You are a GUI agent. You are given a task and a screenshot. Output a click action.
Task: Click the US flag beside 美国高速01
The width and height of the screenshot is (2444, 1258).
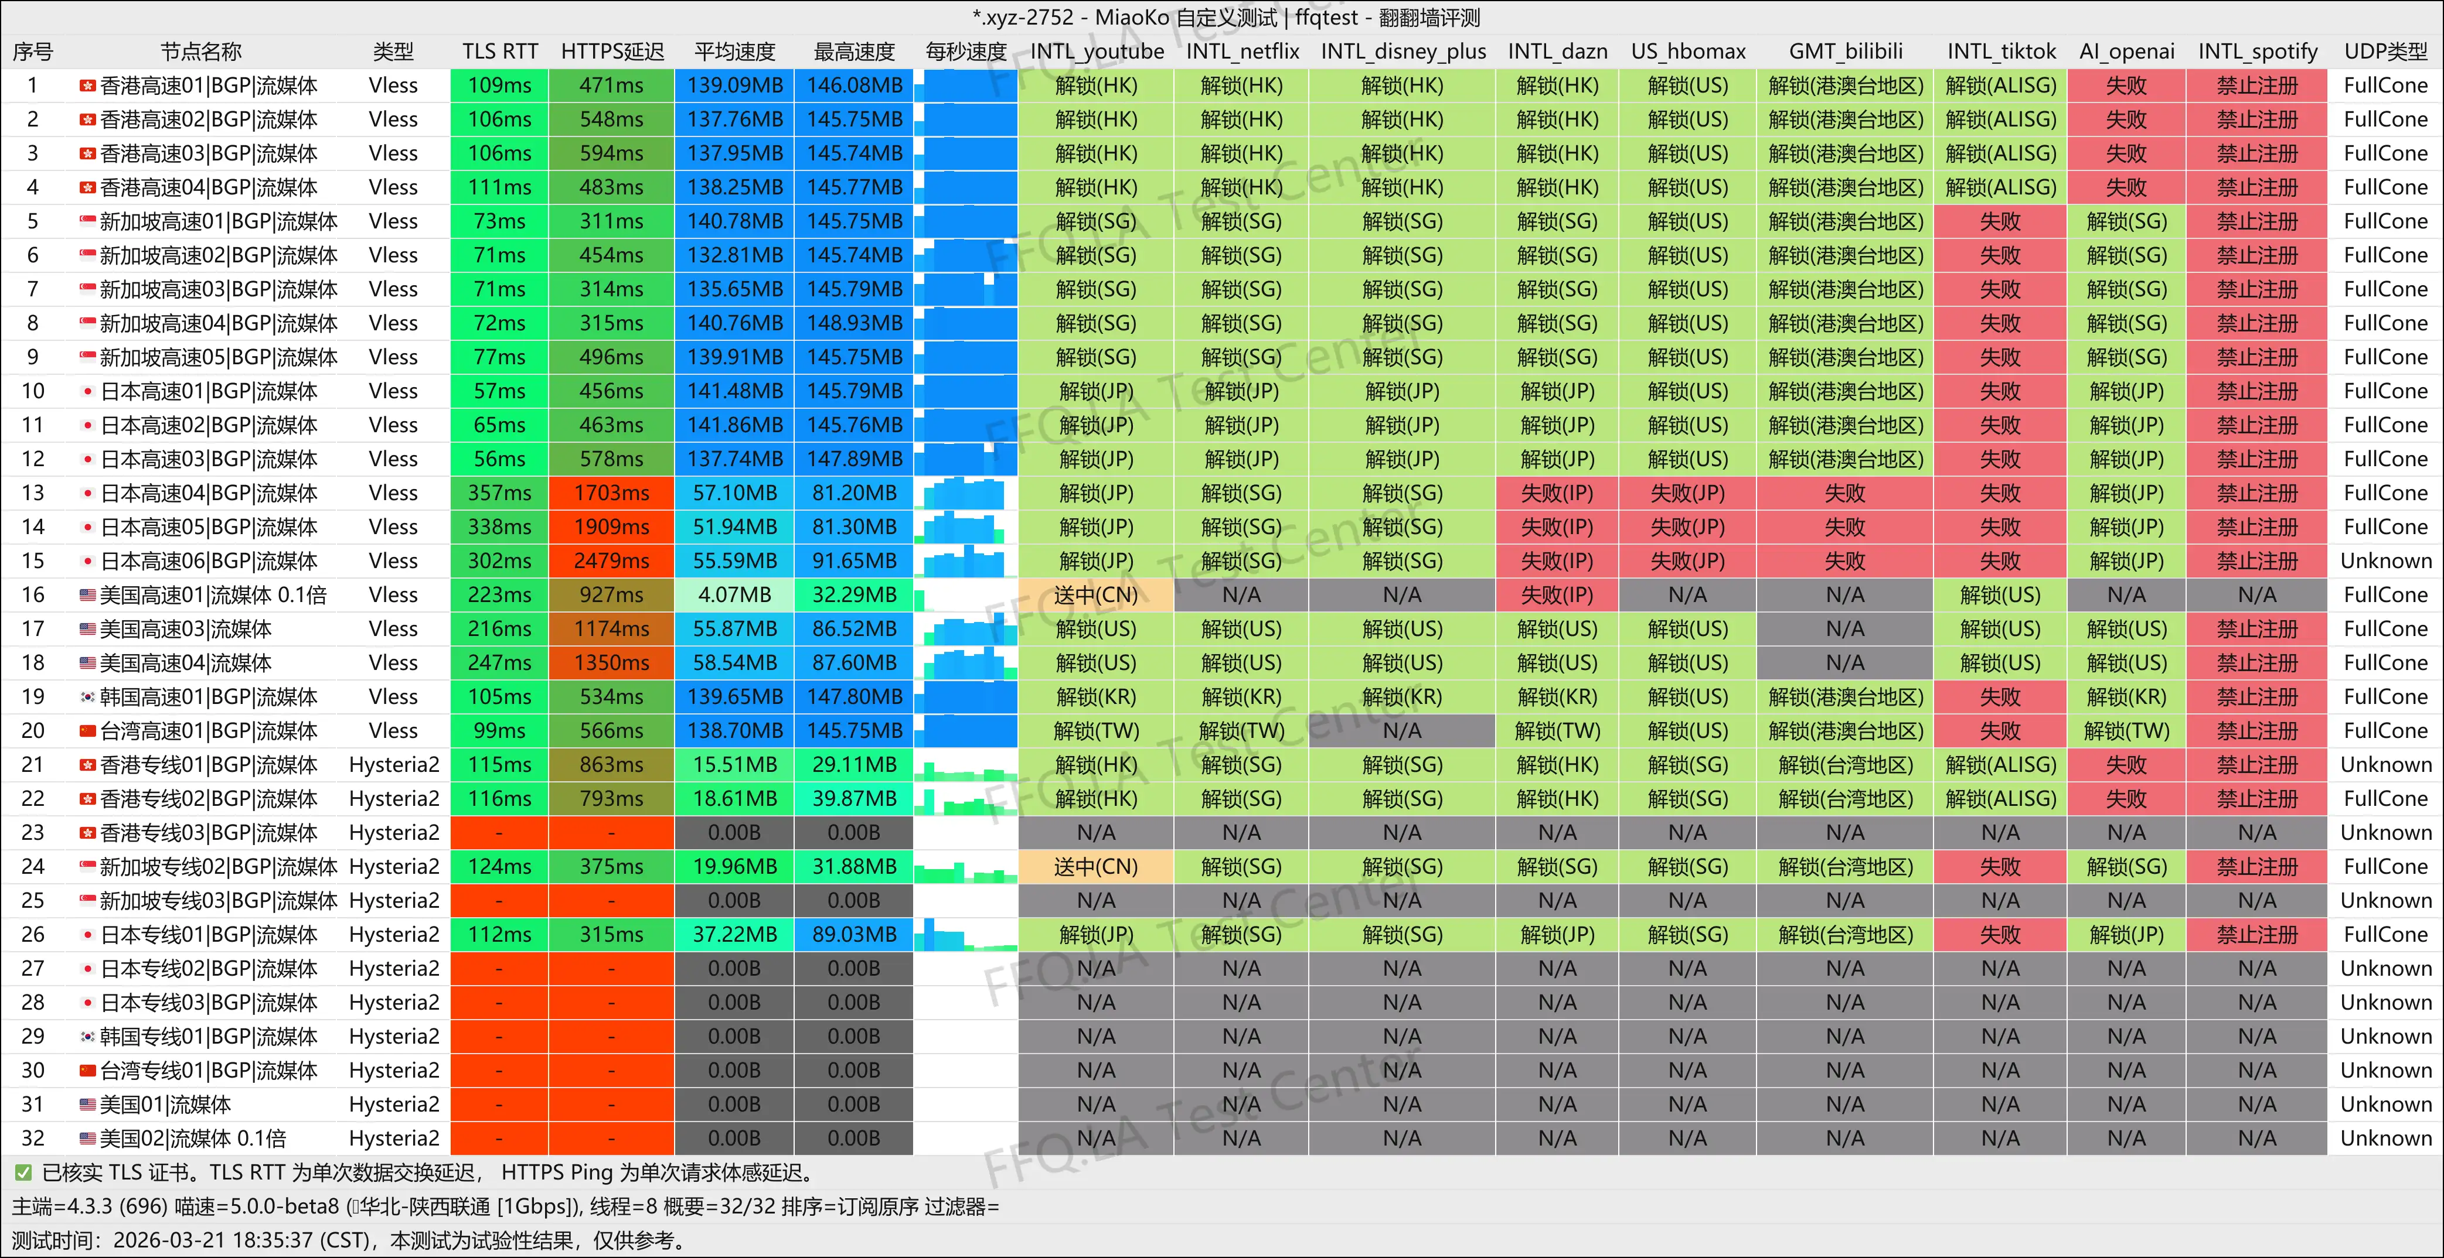click(x=87, y=596)
